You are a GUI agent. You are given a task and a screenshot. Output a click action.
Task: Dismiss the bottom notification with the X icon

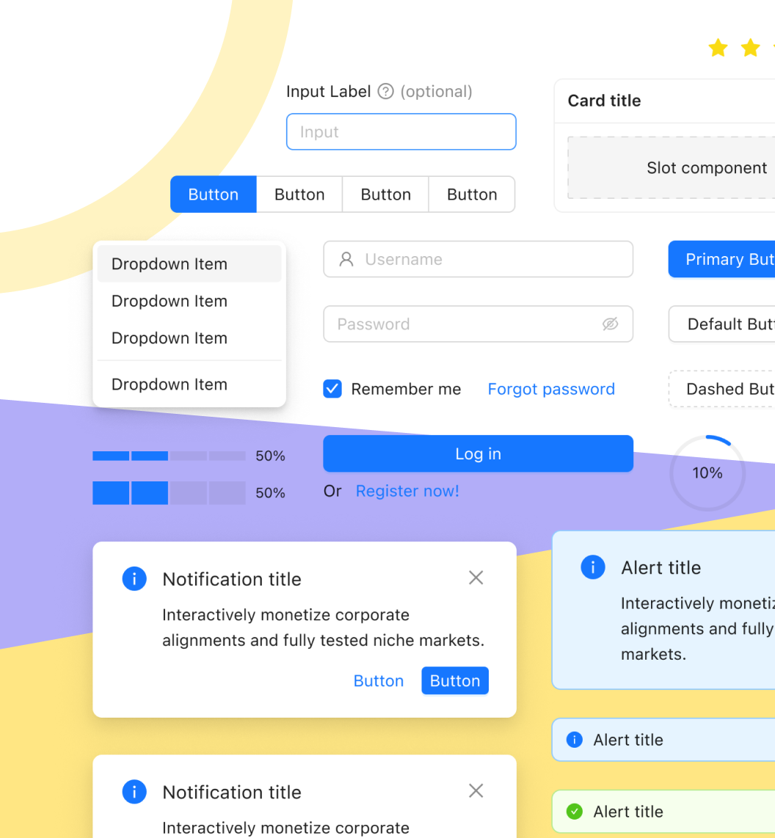476,791
